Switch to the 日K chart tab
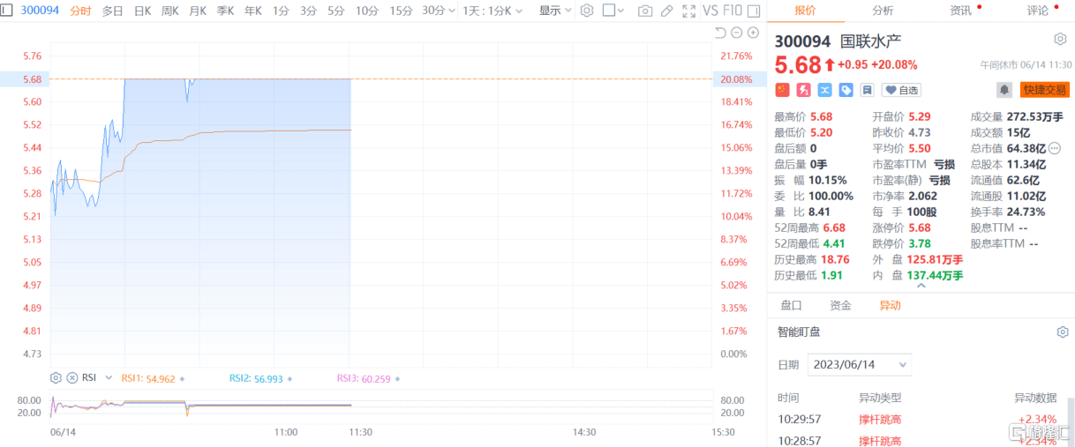 142,11
